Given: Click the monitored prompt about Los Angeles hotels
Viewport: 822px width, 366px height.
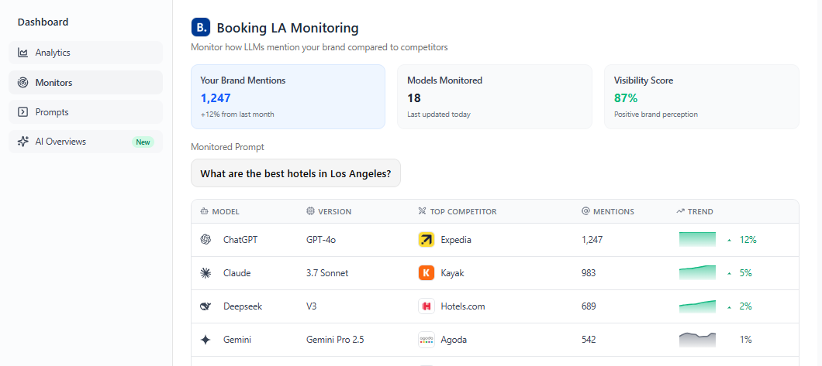Looking at the screenshot, I should click(x=295, y=173).
